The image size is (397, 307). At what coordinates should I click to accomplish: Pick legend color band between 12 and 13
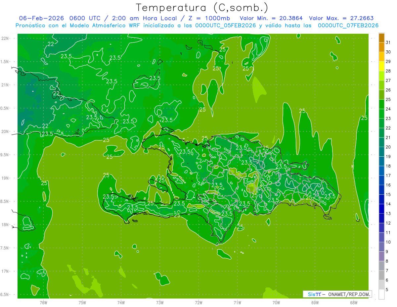(x=381, y=218)
